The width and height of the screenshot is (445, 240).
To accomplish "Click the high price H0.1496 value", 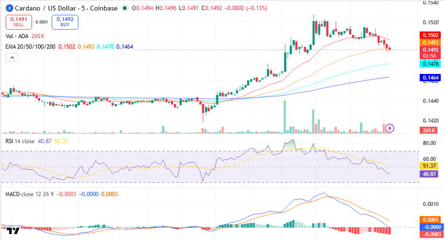I will pyautogui.click(x=166, y=8).
